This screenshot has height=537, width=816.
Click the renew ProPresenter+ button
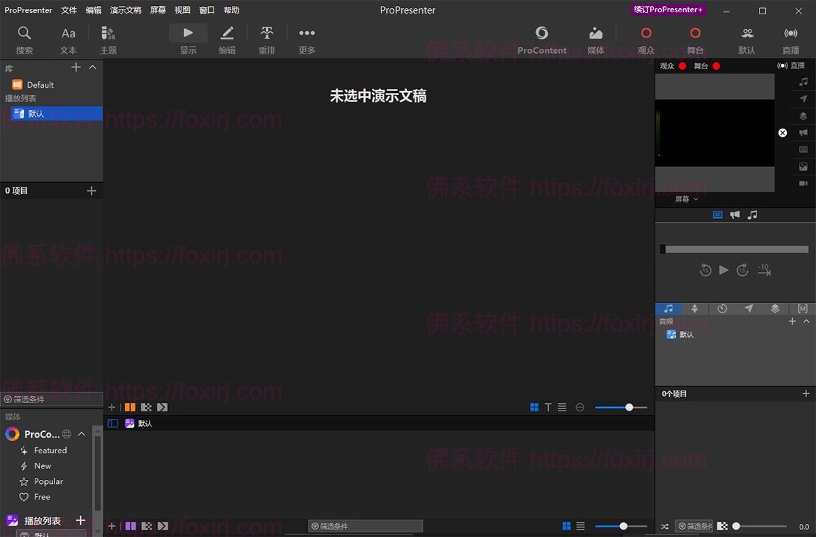pyautogui.click(x=668, y=10)
